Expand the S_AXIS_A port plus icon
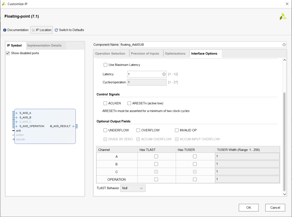This screenshot has height=217, width=292. click(x=16, y=113)
